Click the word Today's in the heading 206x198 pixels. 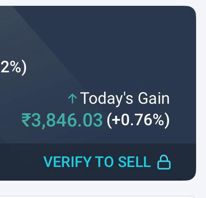(107, 99)
